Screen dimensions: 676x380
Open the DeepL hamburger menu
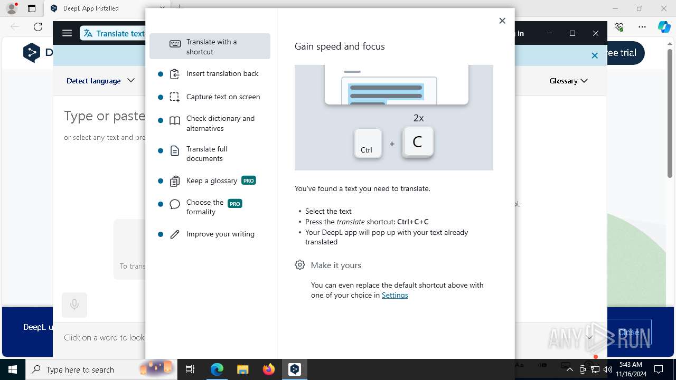tap(67, 33)
